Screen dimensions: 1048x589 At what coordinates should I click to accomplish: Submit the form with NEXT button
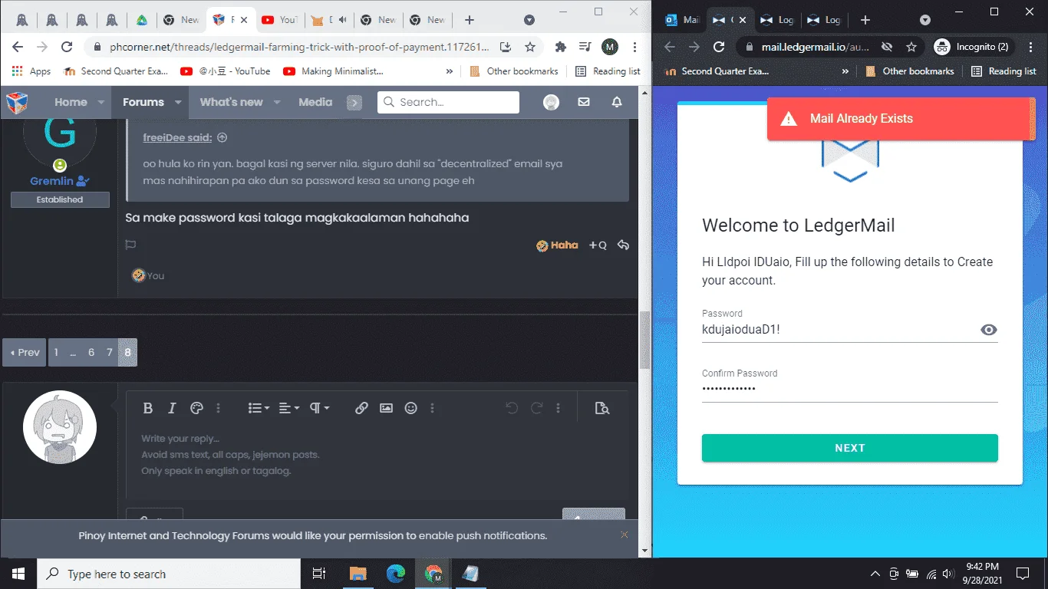click(849, 448)
